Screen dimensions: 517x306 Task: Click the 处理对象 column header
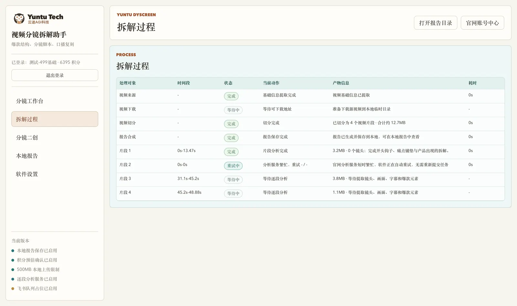click(128, 83)
